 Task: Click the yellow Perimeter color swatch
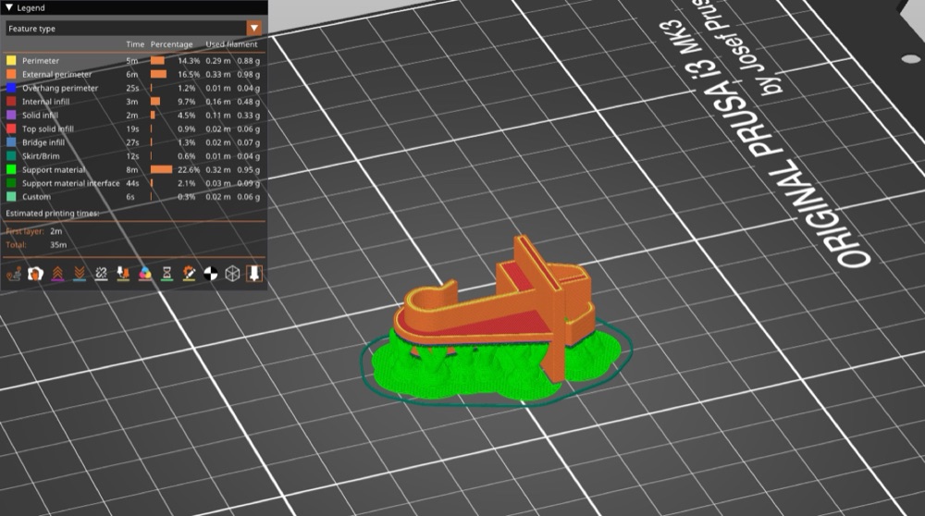(11, 61)
